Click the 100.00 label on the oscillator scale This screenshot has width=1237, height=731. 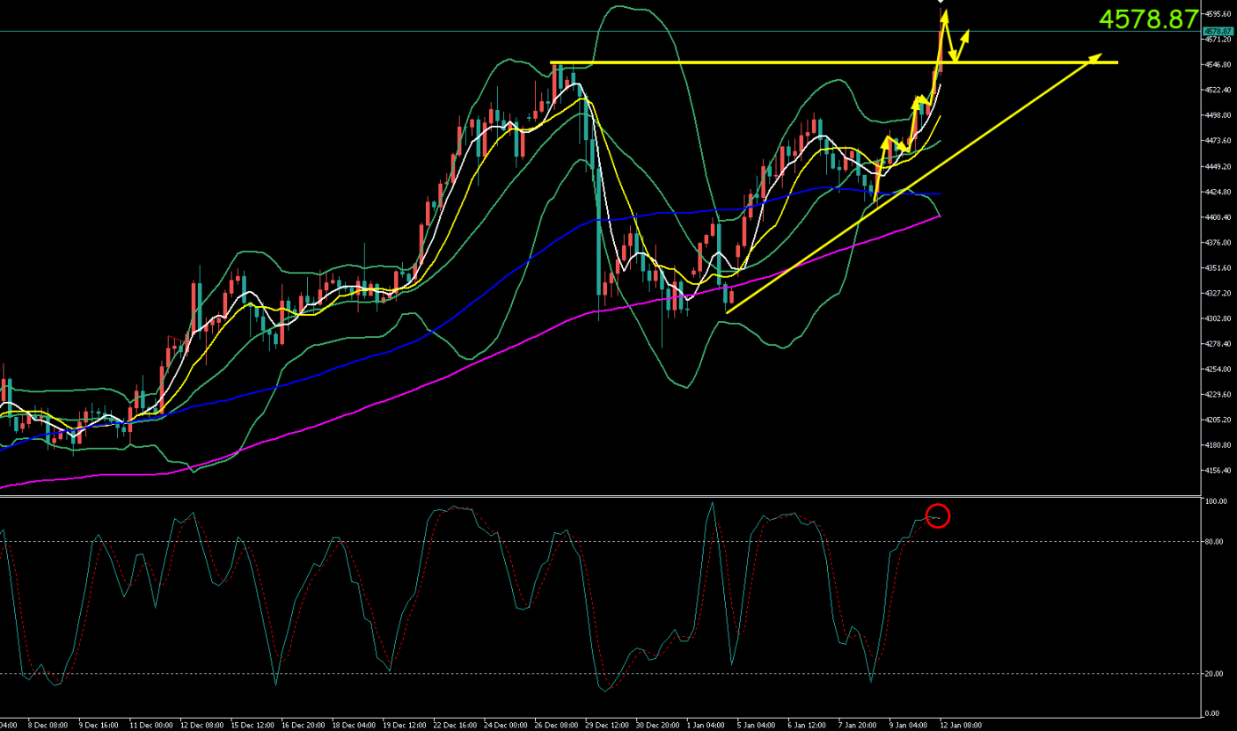[1215, 501]
